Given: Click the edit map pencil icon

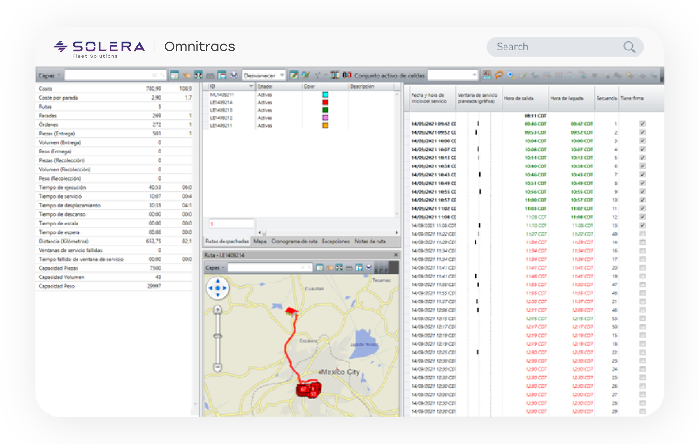Looking at the screenshot, I should (294, 75).
